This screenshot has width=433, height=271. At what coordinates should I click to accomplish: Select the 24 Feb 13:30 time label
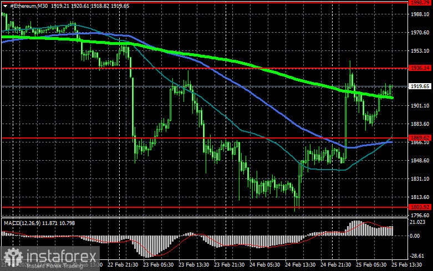[300, 265]
